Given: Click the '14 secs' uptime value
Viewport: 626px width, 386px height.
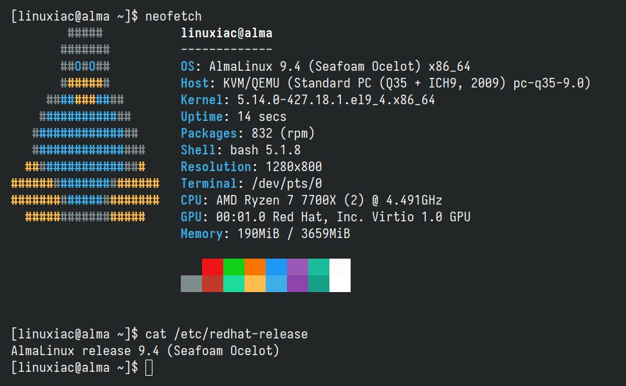Looking at the screenshot, I should [262, 116].
